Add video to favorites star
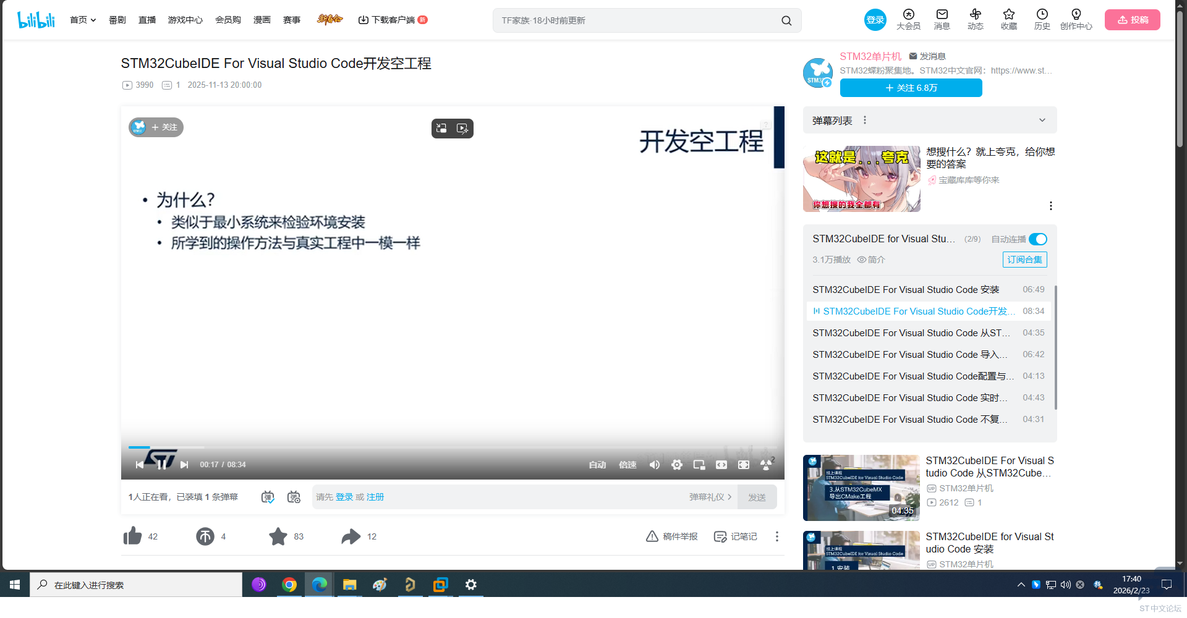Screen dimensions: 1187x618 [278, 536]
